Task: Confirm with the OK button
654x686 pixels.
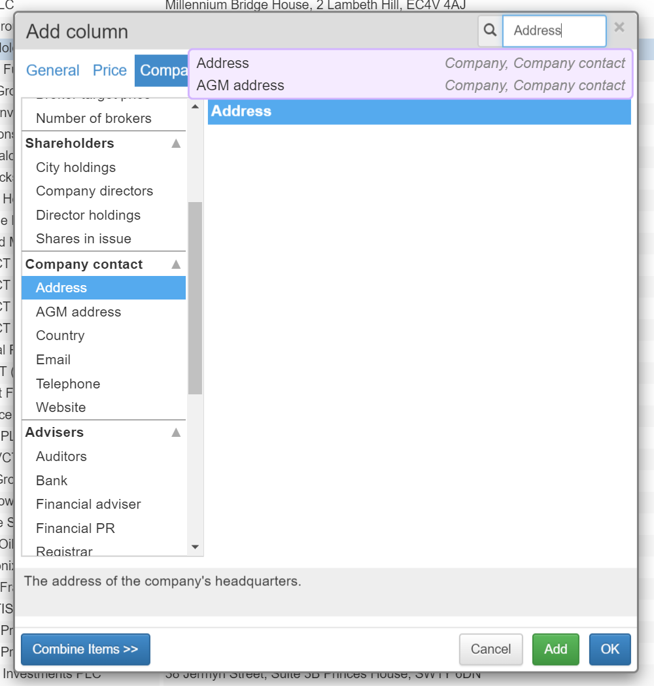Action: pos(610,649)
